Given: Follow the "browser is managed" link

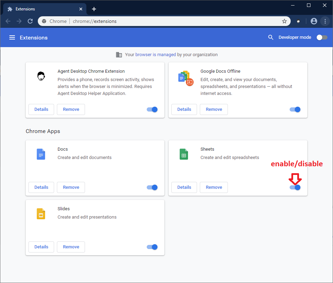Looking at the screenshot, I should [156, 55].
